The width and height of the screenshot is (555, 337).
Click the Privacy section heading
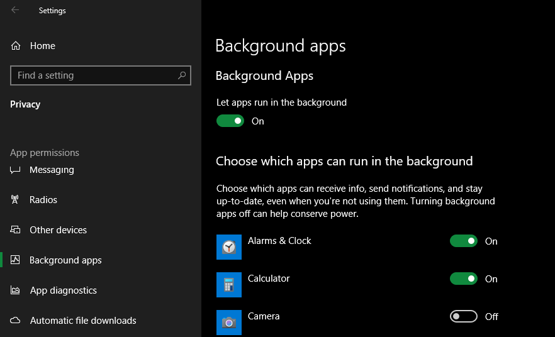[25, 104]
